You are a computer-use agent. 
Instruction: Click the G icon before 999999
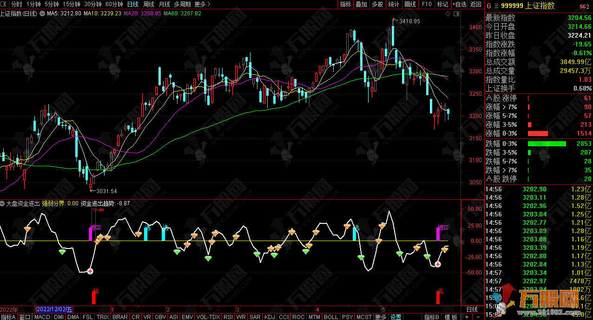[488, 6]
